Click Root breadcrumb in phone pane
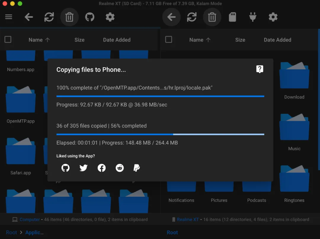The height and width of the screenshot is (239, 320). pyautogui.click(x=172, y=232)
